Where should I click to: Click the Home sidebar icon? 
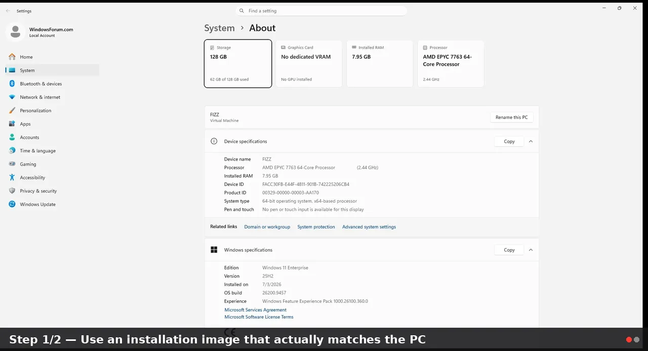(12, 57)
